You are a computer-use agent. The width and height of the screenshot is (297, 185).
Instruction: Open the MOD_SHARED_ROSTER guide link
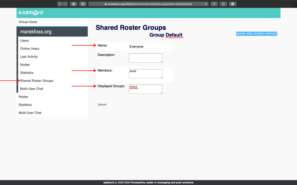[x=257, y=34]
